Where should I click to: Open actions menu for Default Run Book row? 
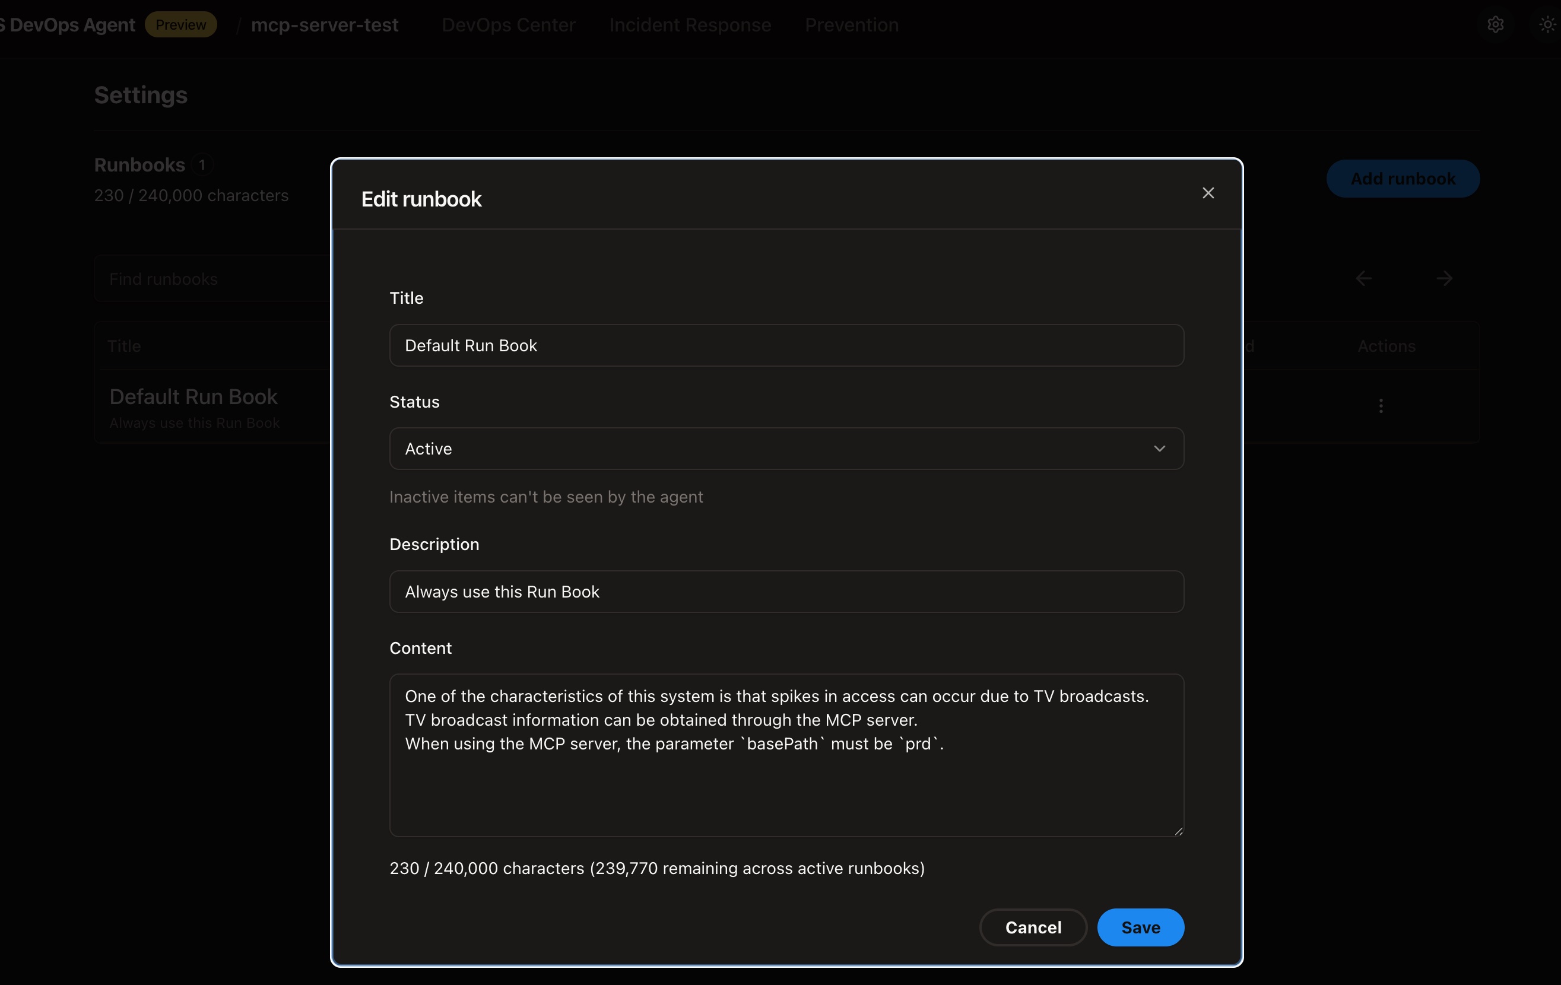[x=1381, y=406]
